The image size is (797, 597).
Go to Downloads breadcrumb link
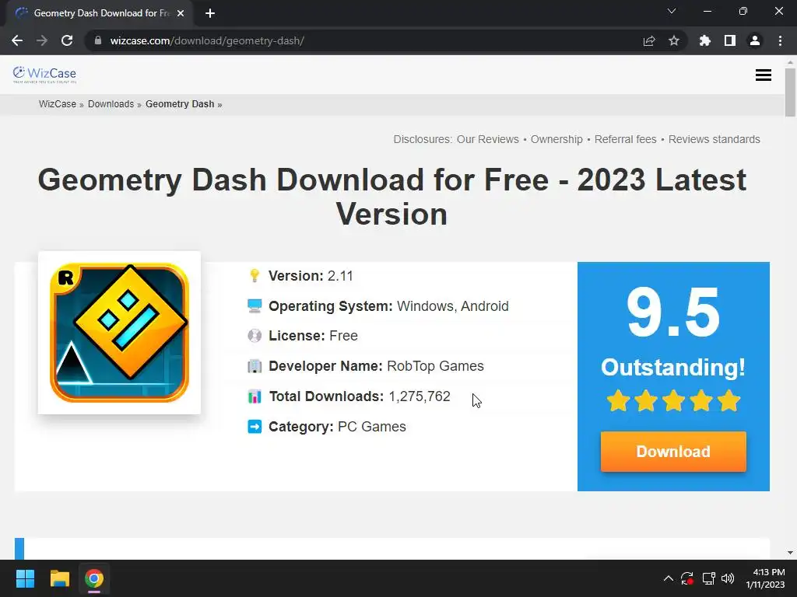111,104
